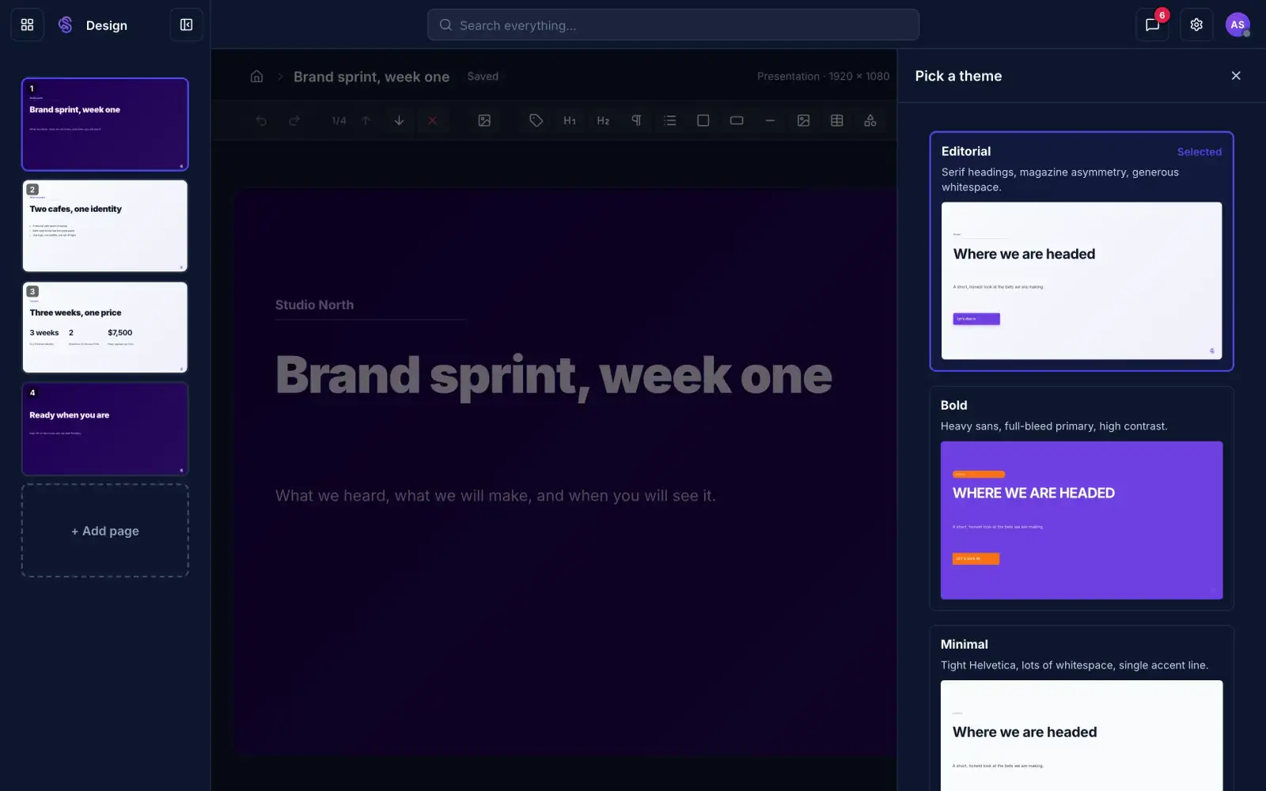This screenshot has height=791, width=1266.
Task: Click the tag icon in the toolbar
Action: (x=536, y=120)
